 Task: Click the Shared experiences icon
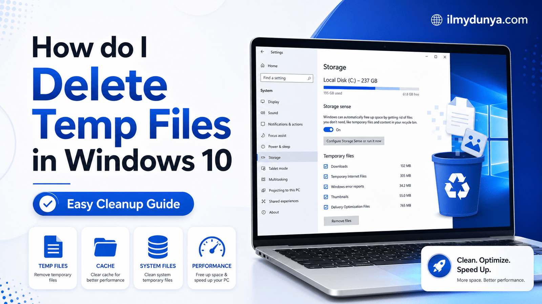tap(264, 201)
